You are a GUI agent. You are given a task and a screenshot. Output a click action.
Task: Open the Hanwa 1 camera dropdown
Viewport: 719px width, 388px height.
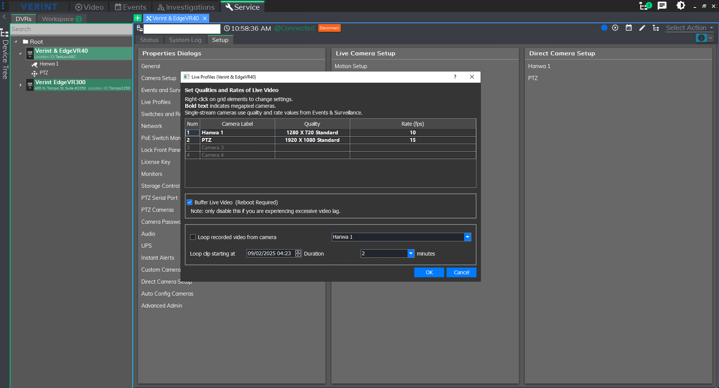pyautogui.click(x=467, y=237)
